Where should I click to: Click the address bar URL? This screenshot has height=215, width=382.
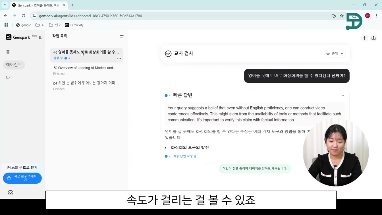click(x=90, y=16)
